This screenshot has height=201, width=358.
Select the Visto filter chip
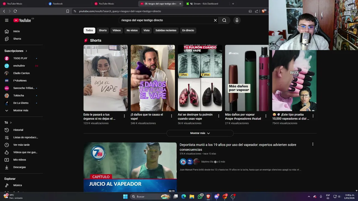click(x=147, y=30)
